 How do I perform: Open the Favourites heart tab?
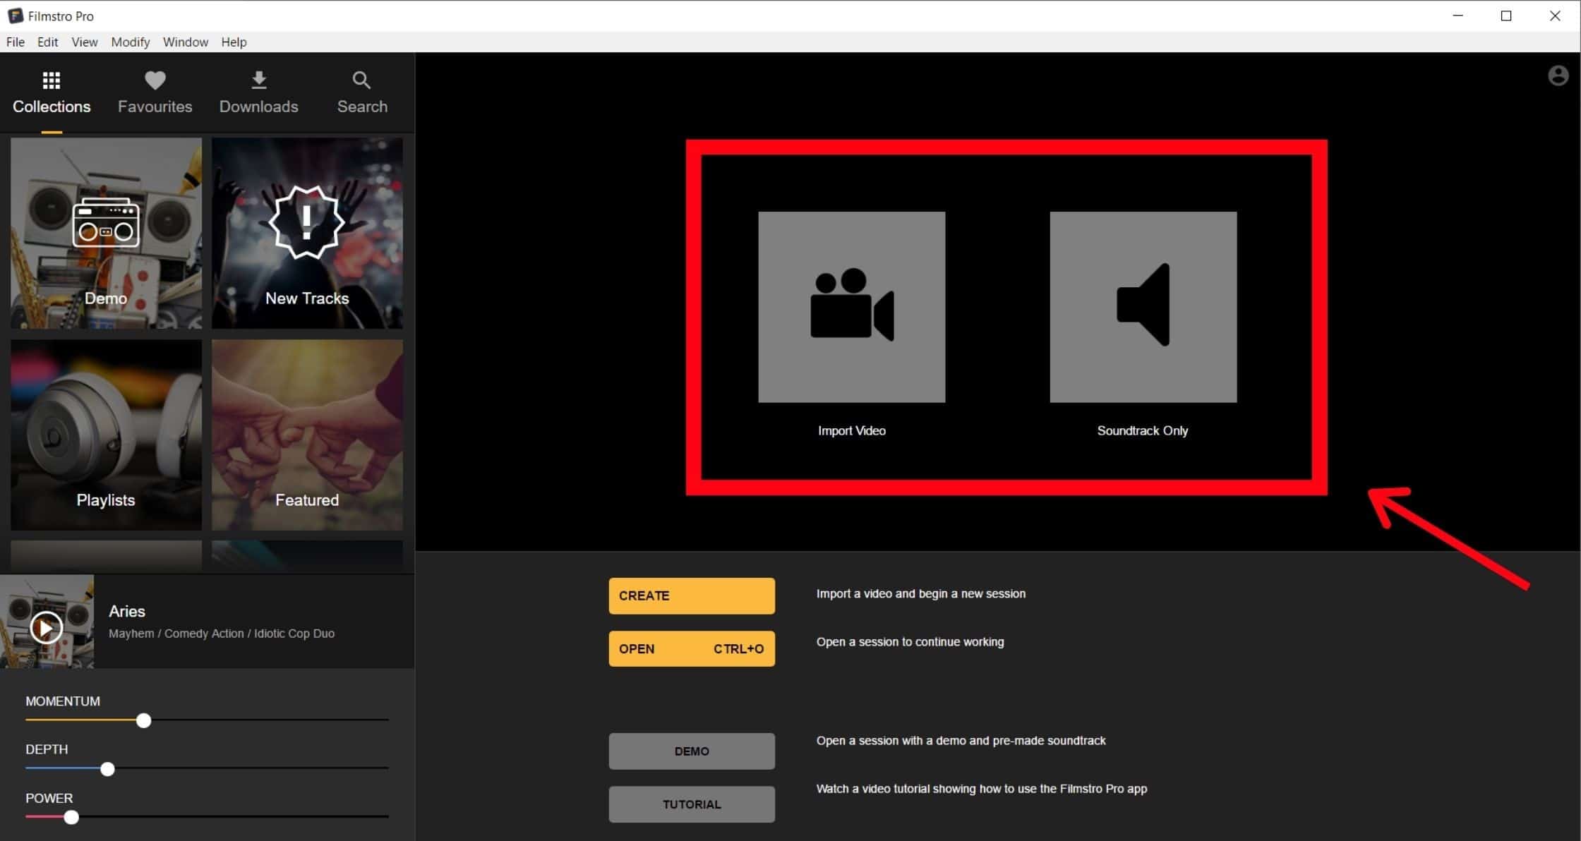[x=155, y=92]
